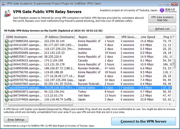The height and width of the screenshot is (129, 180).
Task: Select the Canada region cell
Action: (83, 60)
